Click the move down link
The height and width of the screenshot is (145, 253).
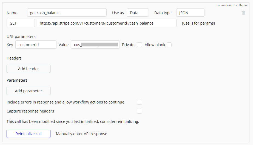(x=225, y=5)
